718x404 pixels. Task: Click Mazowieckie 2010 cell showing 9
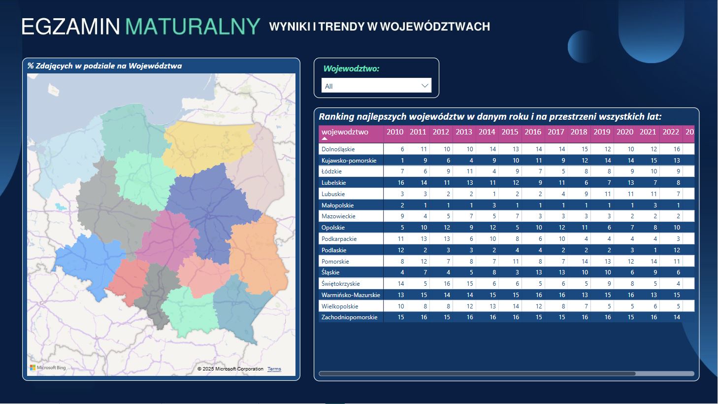pos(394,216)
